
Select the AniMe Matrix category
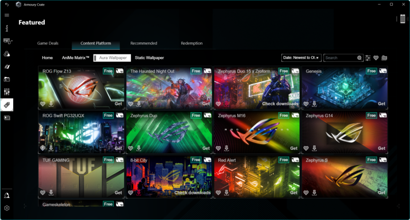coord(76,58)
